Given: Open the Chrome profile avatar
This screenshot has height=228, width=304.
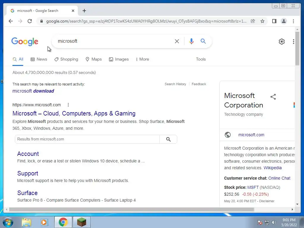Looking at the screenshot, I should tap(284, 21).
